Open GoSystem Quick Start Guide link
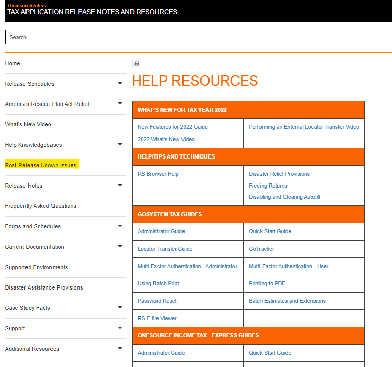Viewport: 392px width, 367px height. pyautogui.click(x=270, y=231)
